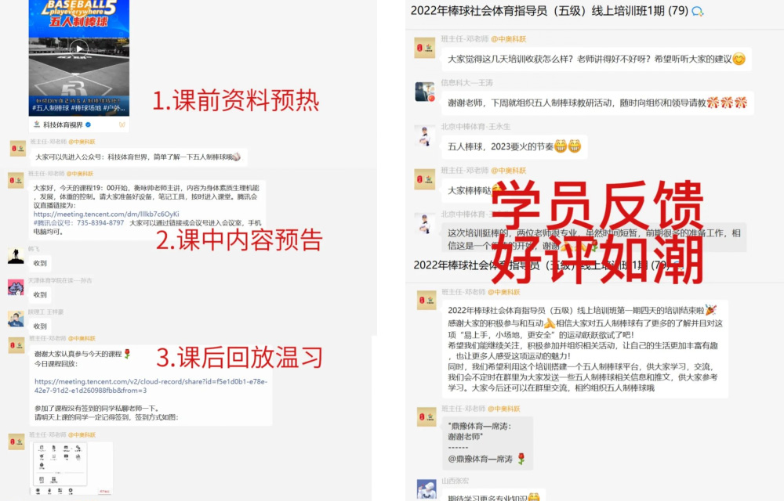Screen dimensions: 784x501
Task: Play the Baseball5 video thumbnail
Action: tap(79, 49)
